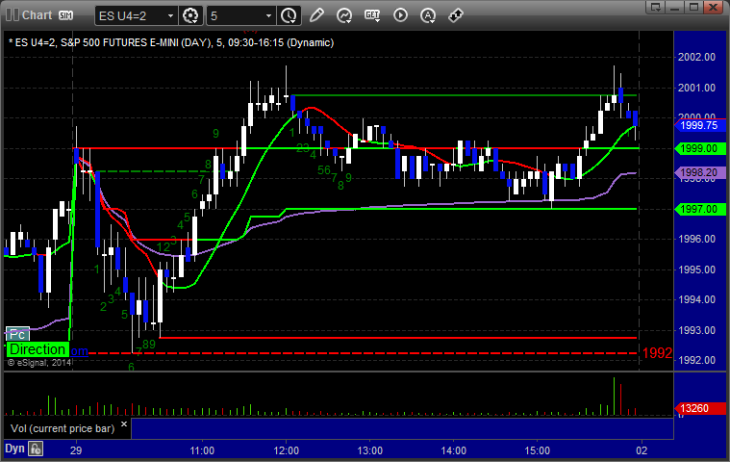The image size is (730, 462).
Task: Click the 29 date axis label
Action: tap(76, 450)
